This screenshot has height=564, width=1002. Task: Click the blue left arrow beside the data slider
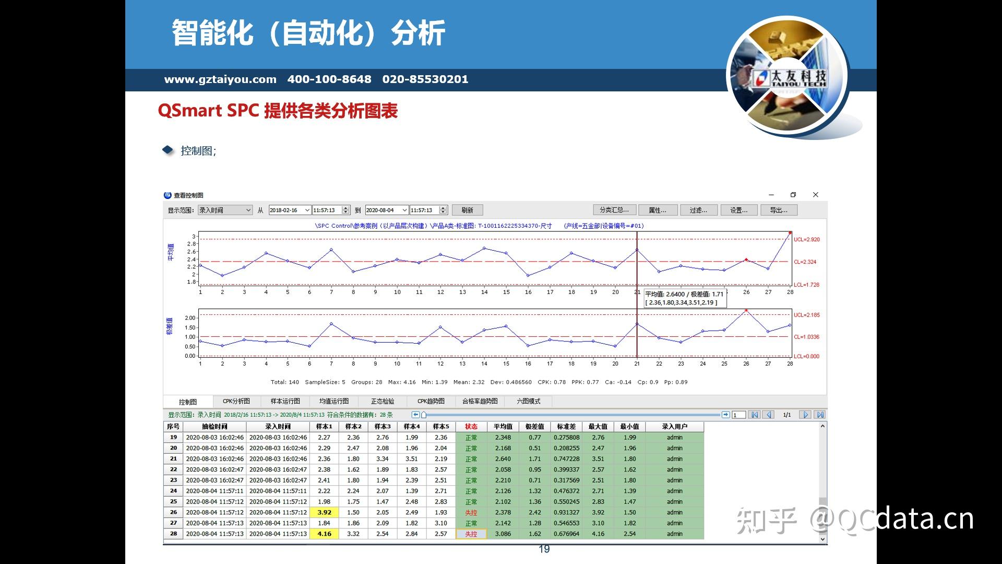click(416, 414)
